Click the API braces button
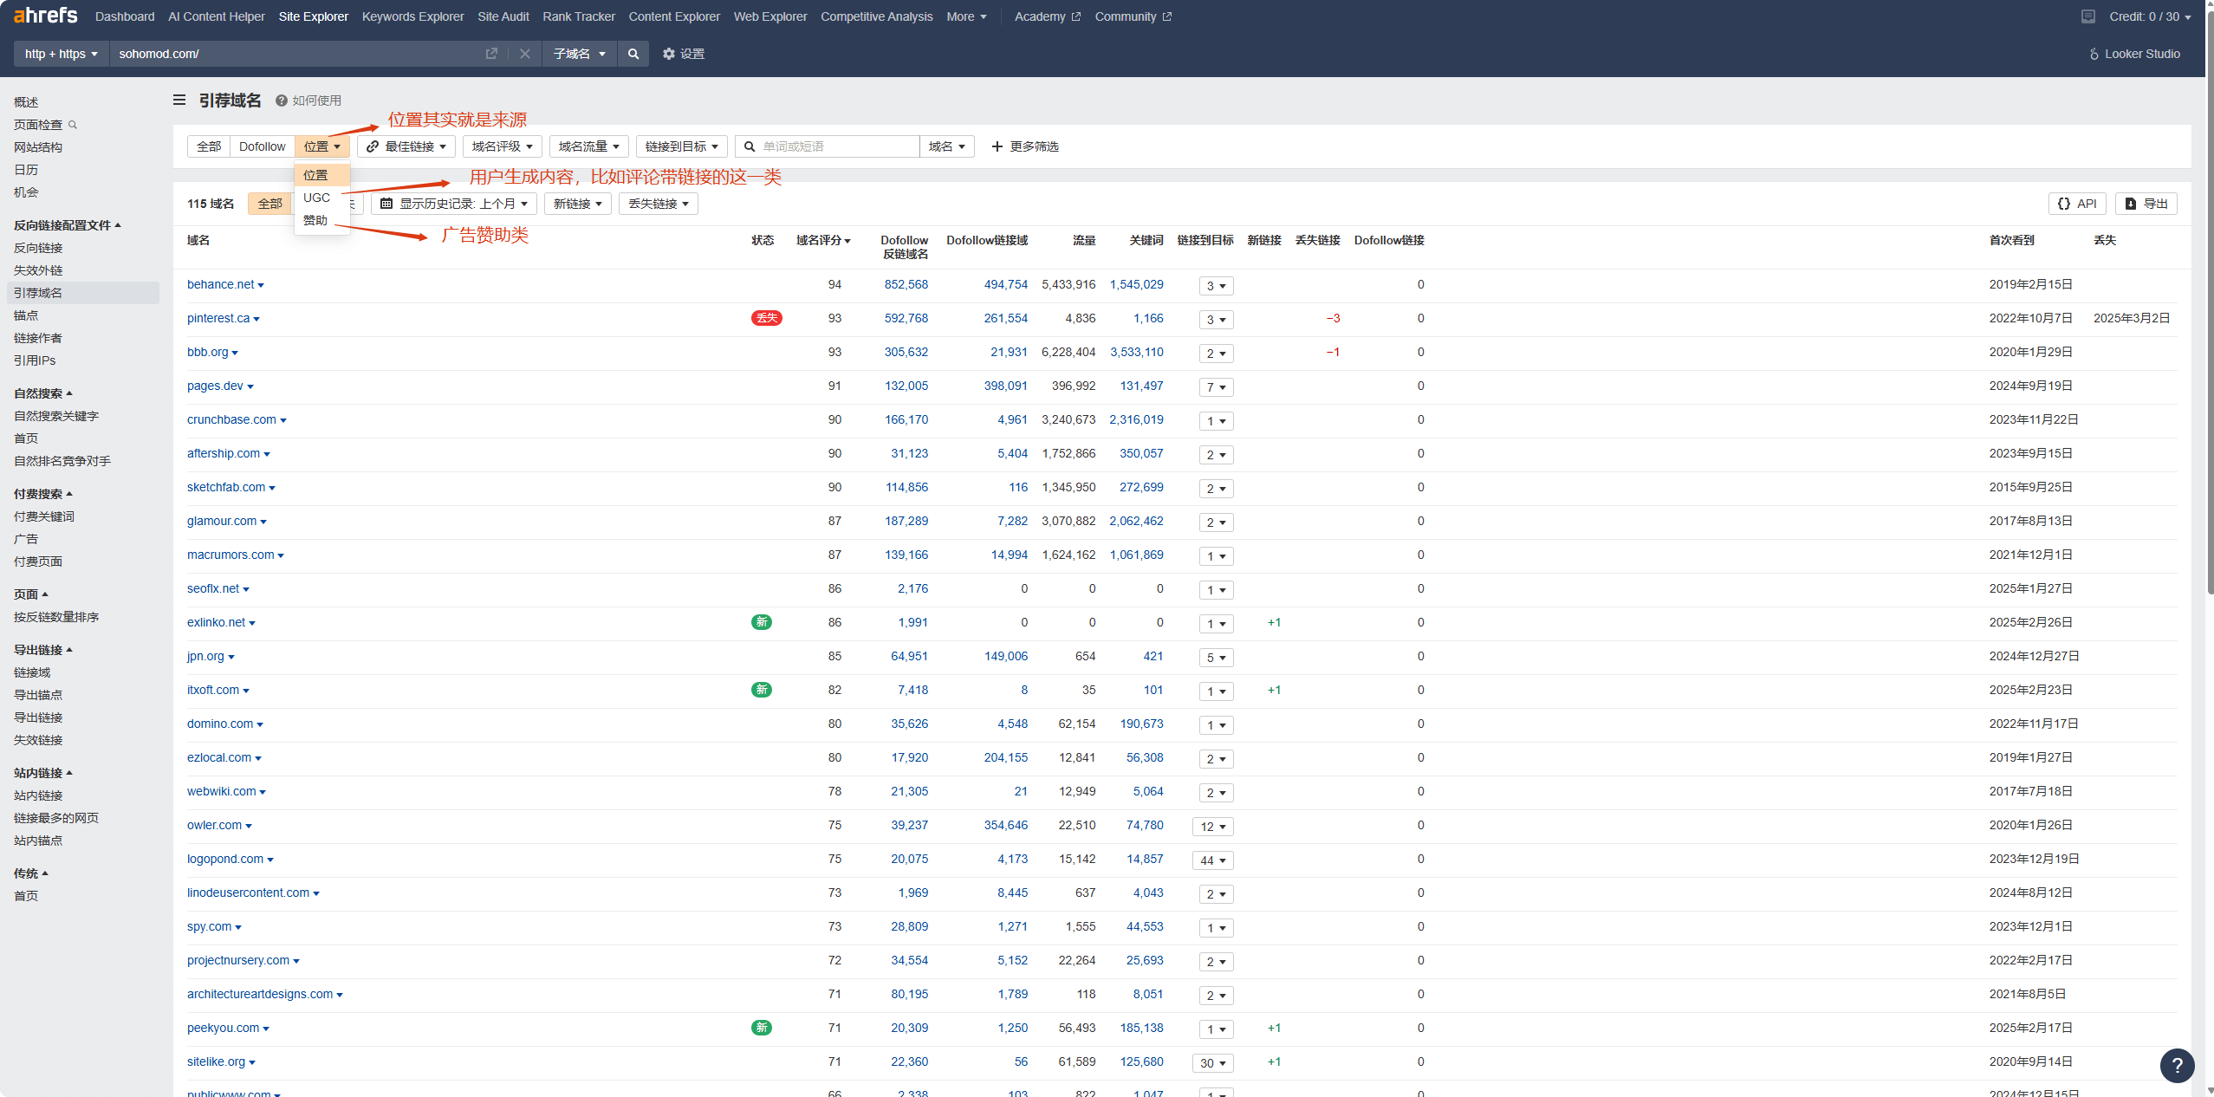This screenshot has height=1097, width=2214. (x=2076, y=204)
